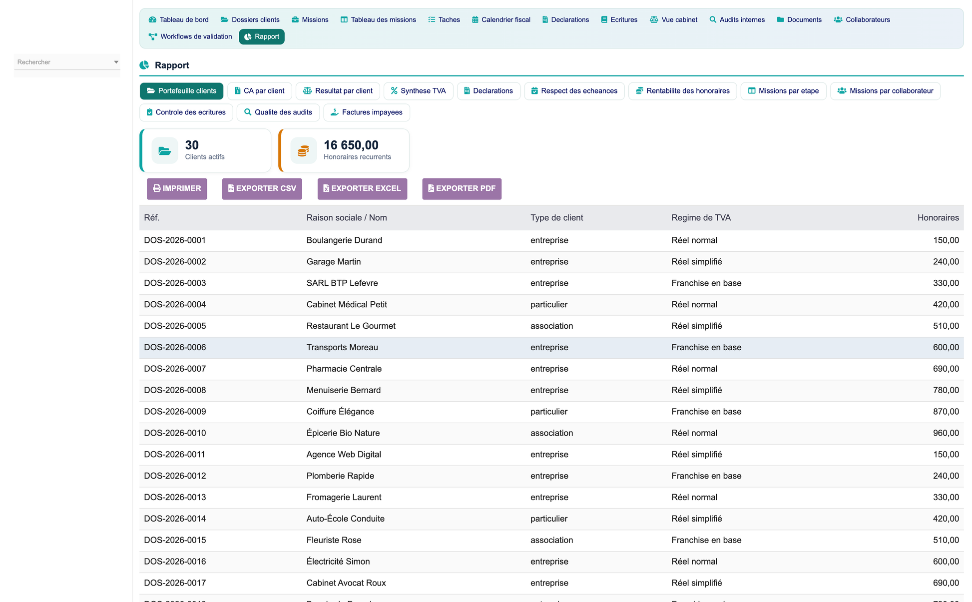Click the Missions briefcase icon
The height and width of the screenshot is (602, 972).
coord(295,20)
